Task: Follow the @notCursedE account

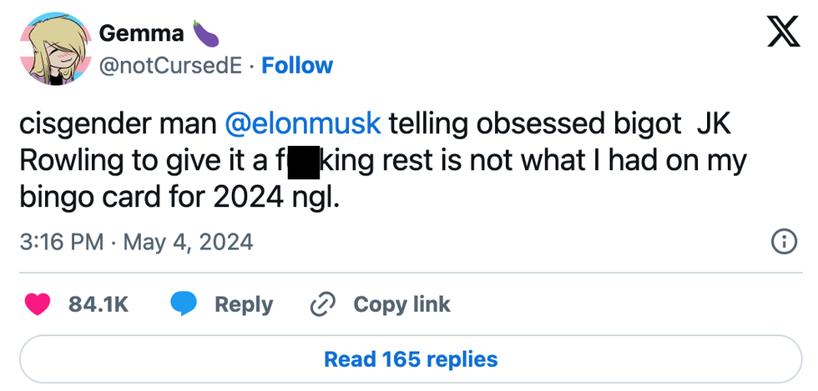Action: (297, 66)
